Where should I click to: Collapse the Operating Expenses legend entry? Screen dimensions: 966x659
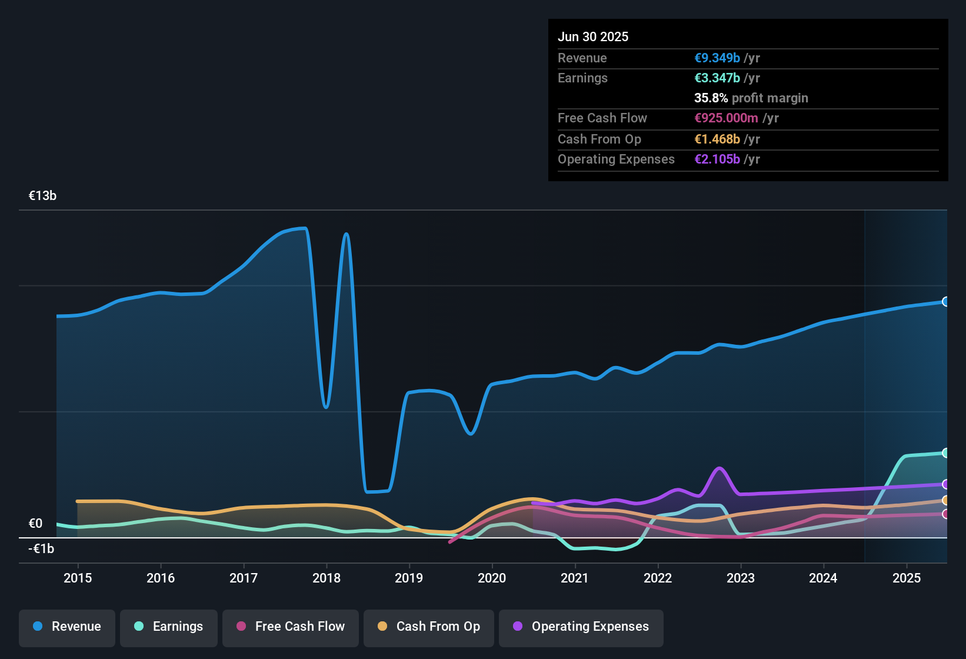(x=581, y=627)
